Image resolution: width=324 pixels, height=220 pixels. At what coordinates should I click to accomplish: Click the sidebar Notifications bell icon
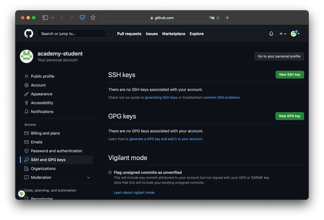27,112
